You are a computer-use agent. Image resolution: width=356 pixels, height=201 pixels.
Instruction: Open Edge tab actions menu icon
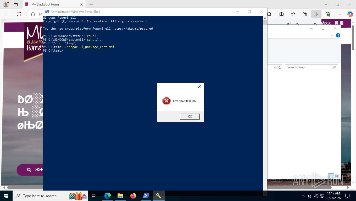click(16, 4)
